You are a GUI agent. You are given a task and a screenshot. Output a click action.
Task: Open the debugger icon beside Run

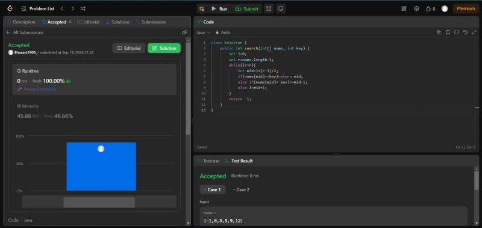pos(202,8)
